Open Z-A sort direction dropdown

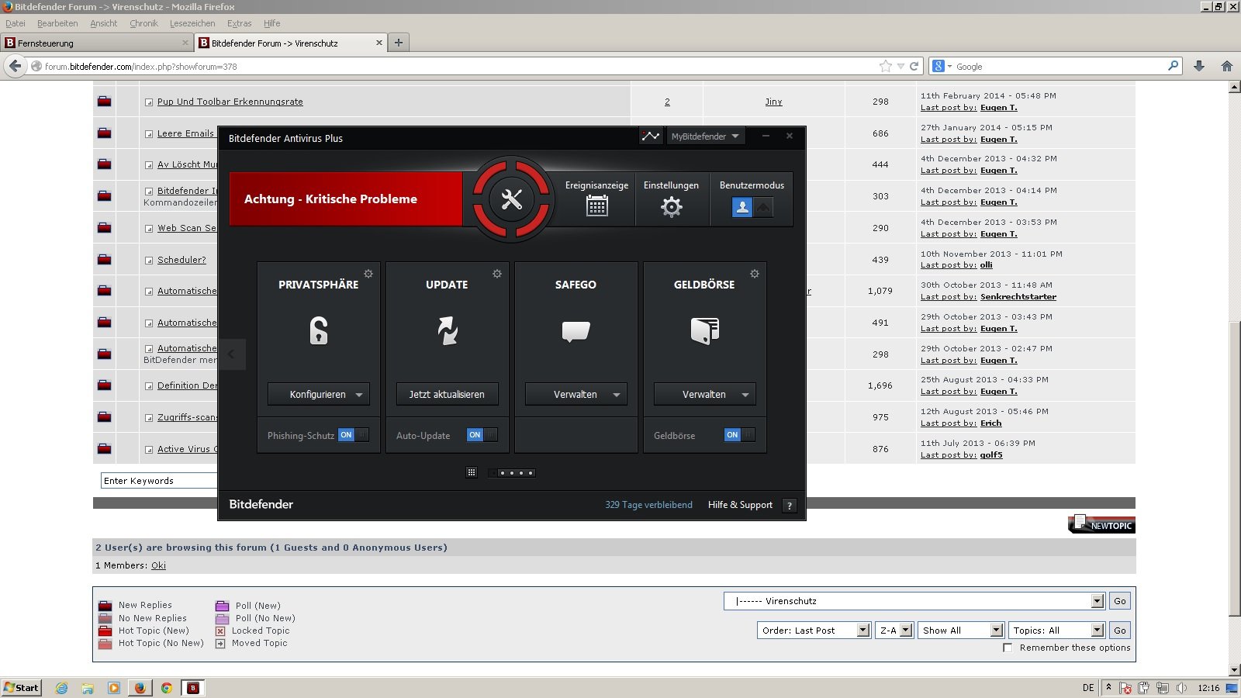(x=894, y=631)
